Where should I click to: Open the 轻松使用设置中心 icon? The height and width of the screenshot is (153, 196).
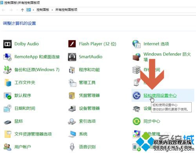coord(136,95)
